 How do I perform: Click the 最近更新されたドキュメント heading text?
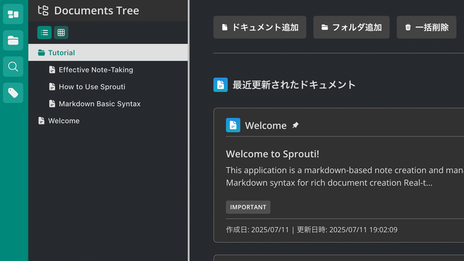click(x=294, y=85)
